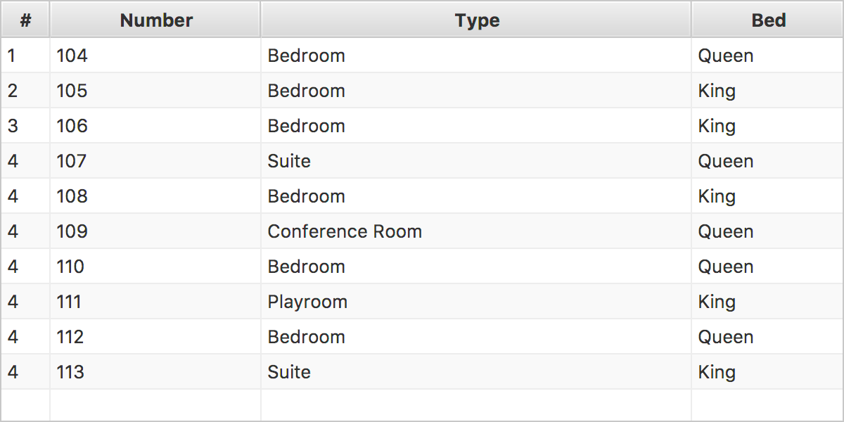844x422 pixels.
Task: Click the room 106 number cell
Action: pyautogui.click(x=155, y=126)
